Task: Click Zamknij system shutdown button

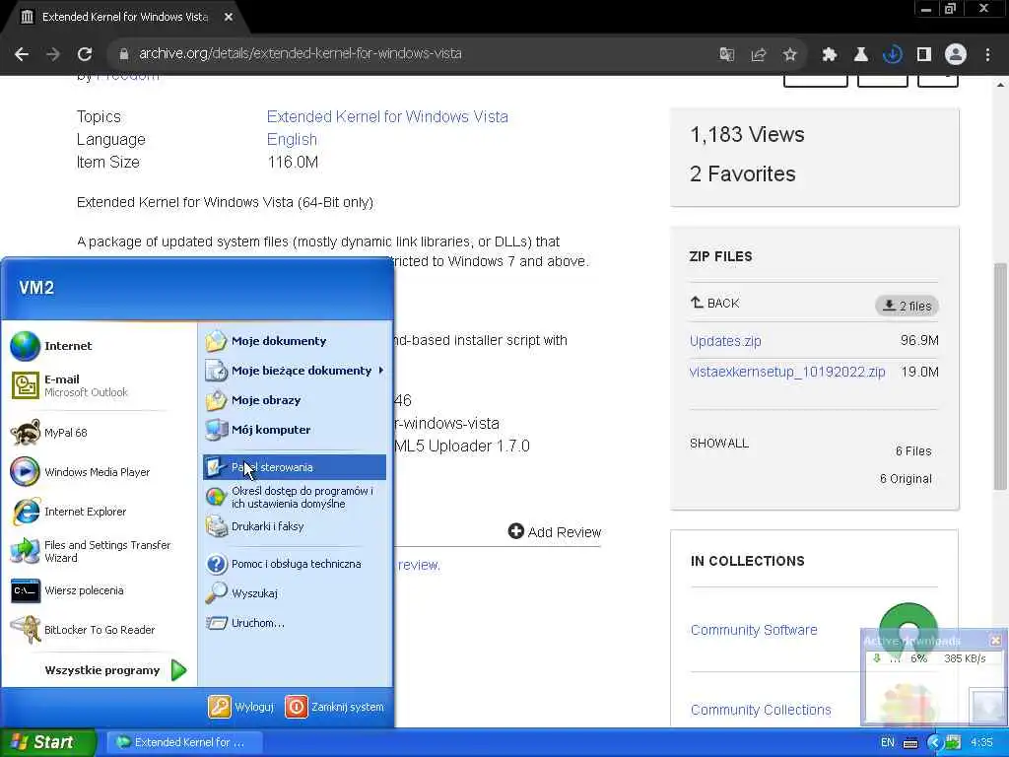Action: [x=334, y=707]
